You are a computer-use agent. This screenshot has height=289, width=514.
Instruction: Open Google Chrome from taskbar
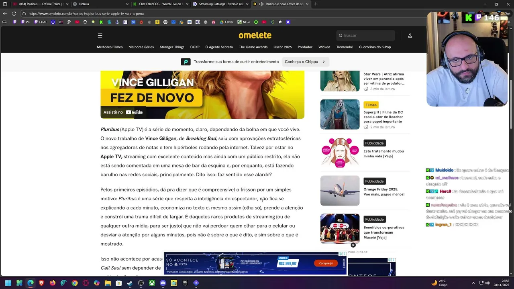coord(75,283)
